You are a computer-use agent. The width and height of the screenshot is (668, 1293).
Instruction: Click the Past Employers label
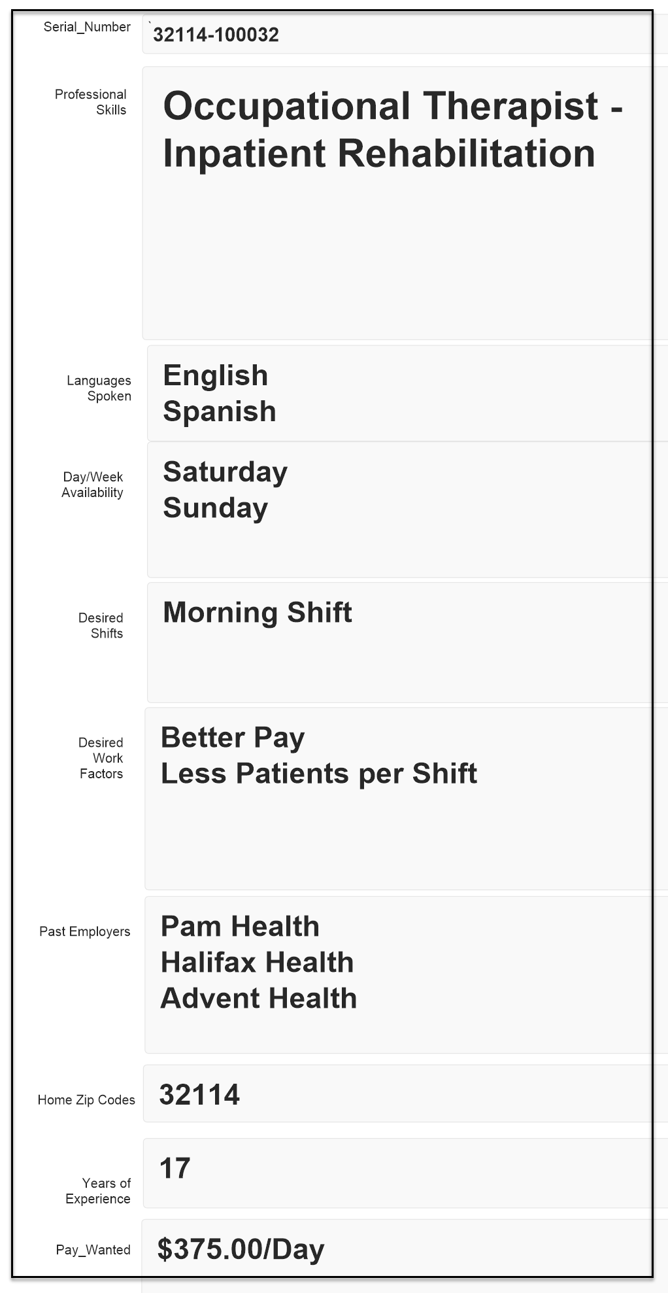tap(84, 931)
